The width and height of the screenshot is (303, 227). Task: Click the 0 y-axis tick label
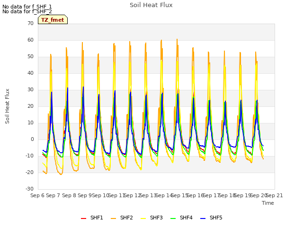pyautogui.click(x=32, y=139)
